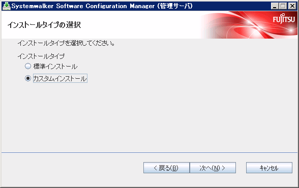Close the installer window
The width and height of the screenshot is (299, 188).
pos(292,6)
